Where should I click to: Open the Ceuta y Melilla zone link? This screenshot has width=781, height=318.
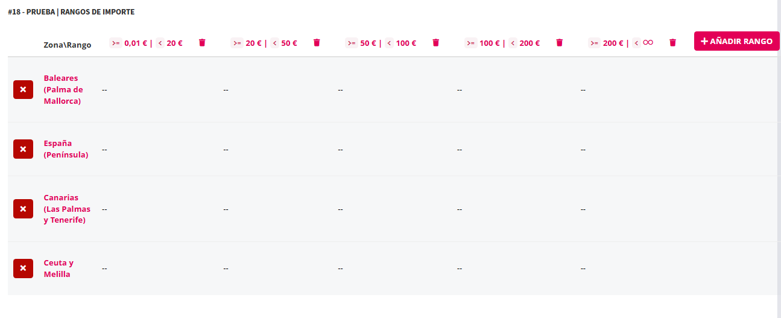(x=58, y=269)
